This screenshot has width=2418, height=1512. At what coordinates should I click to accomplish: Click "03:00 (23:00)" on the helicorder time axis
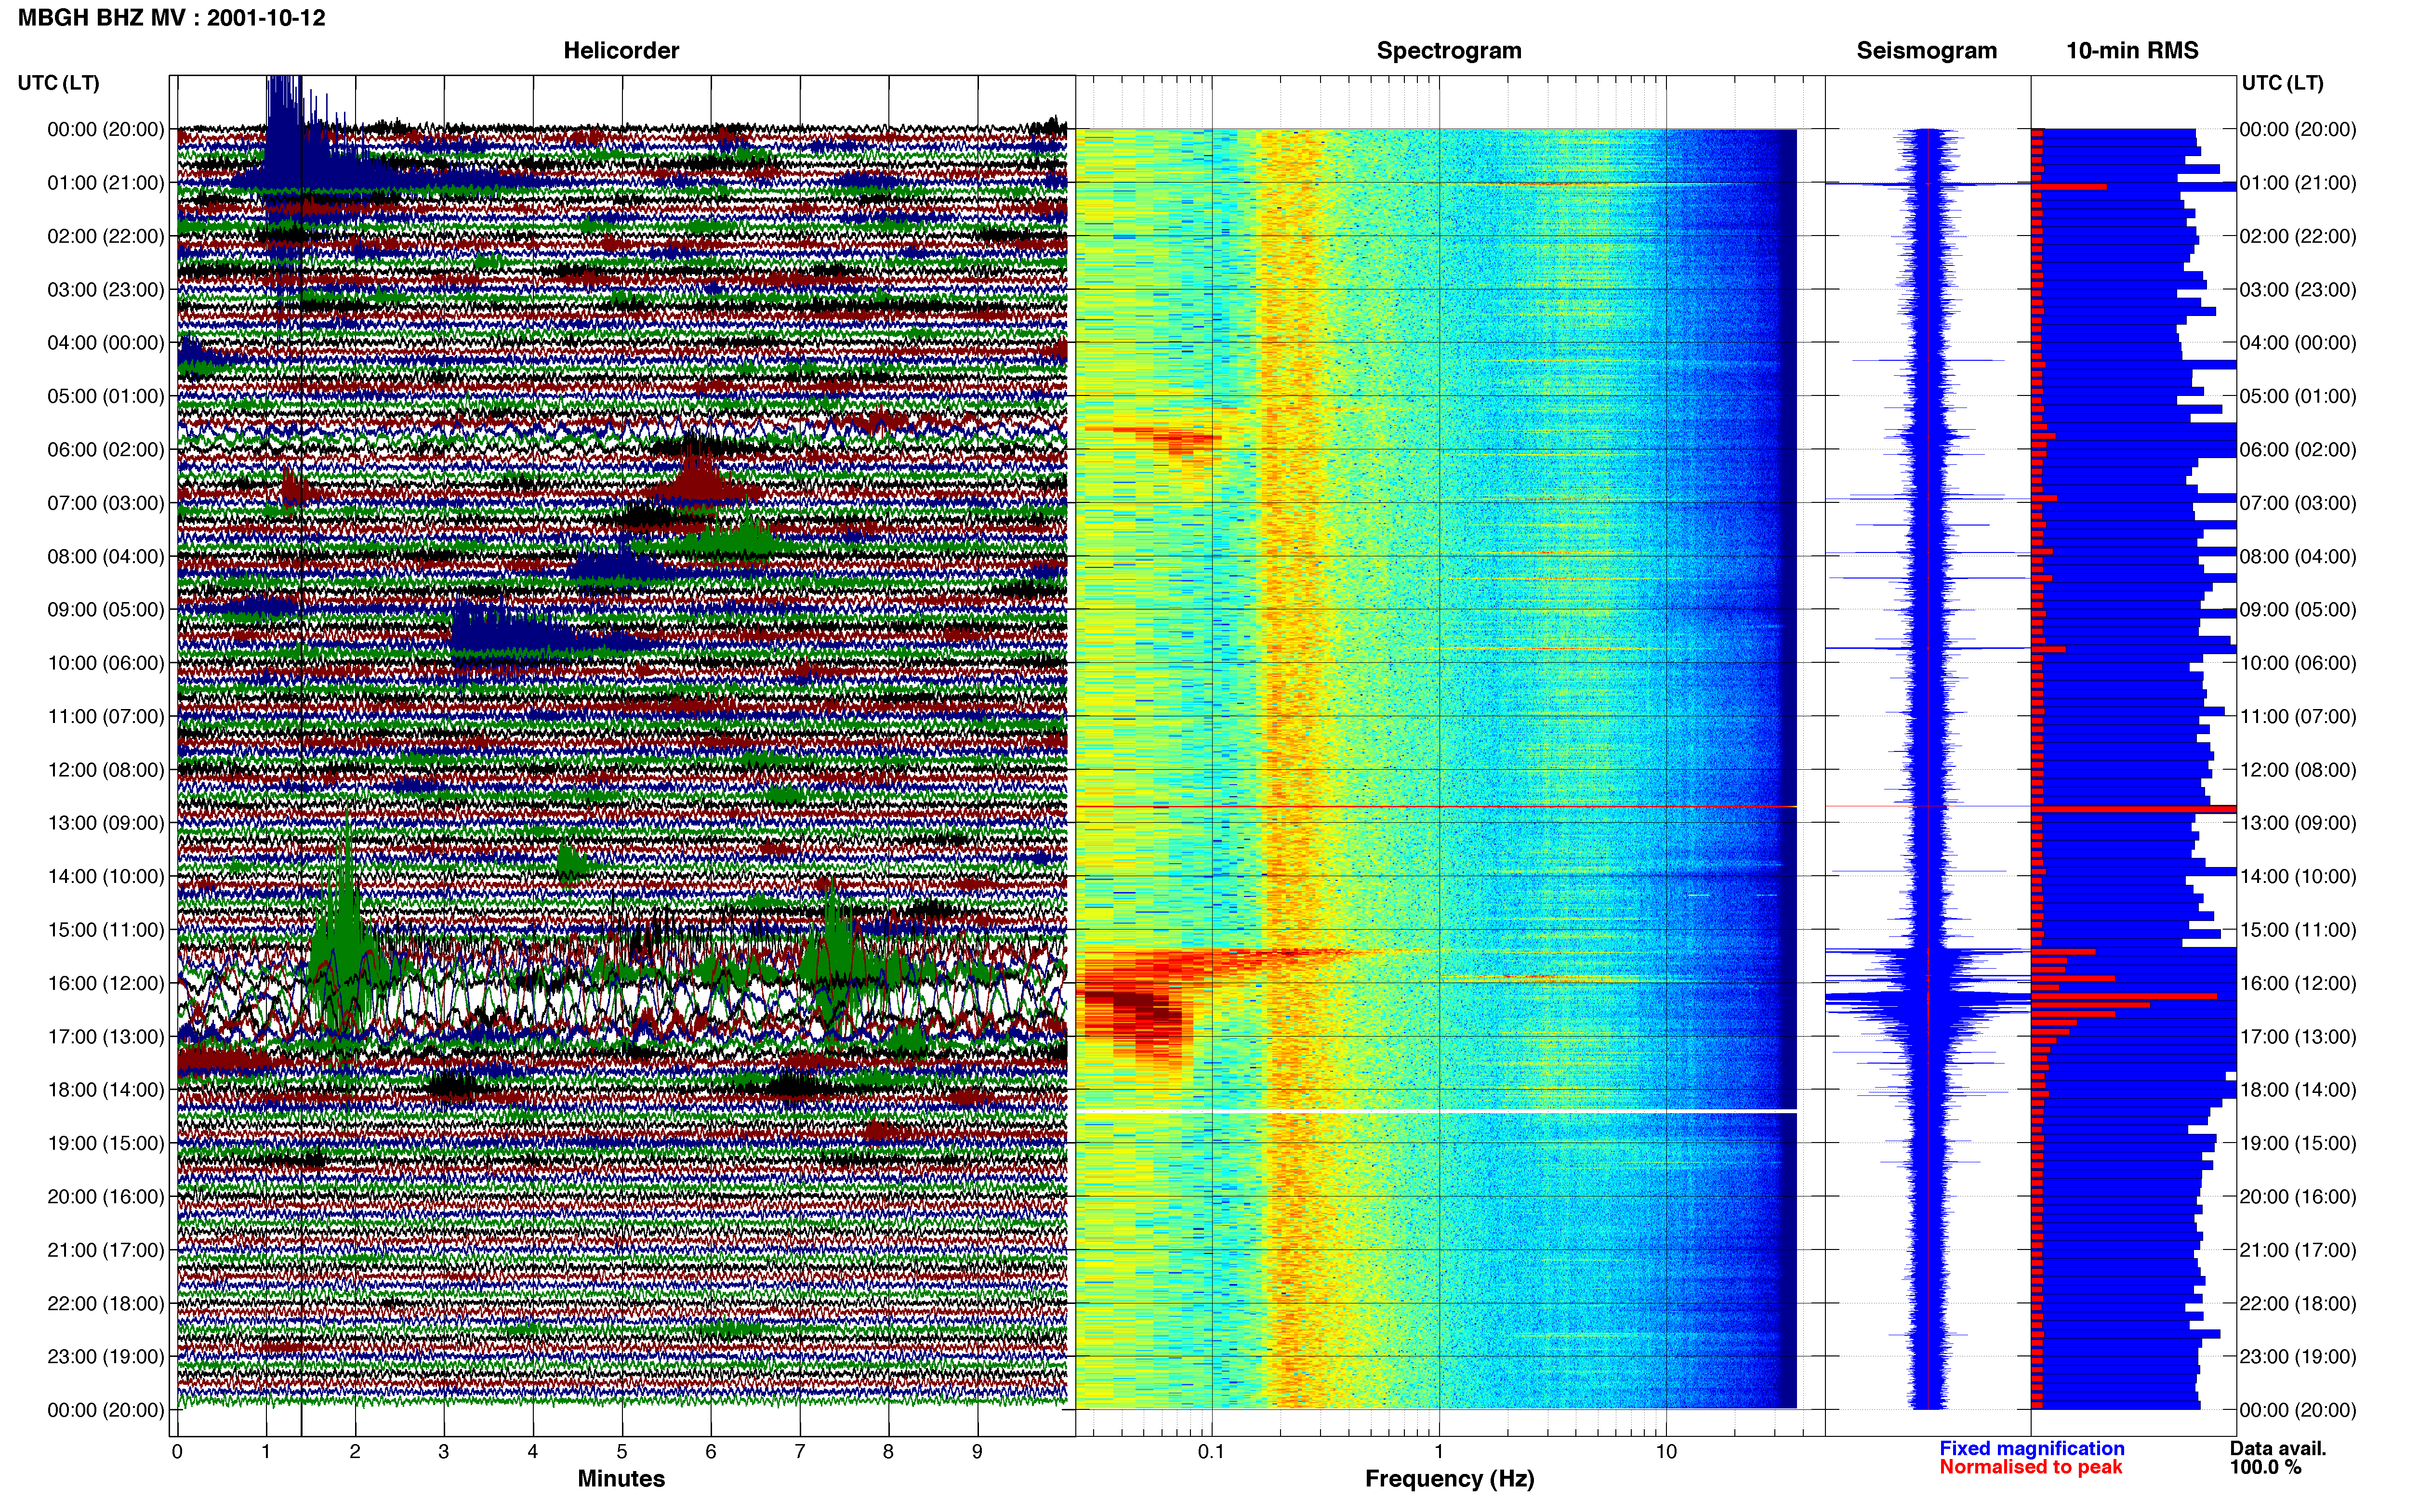[x=106, y=290]
